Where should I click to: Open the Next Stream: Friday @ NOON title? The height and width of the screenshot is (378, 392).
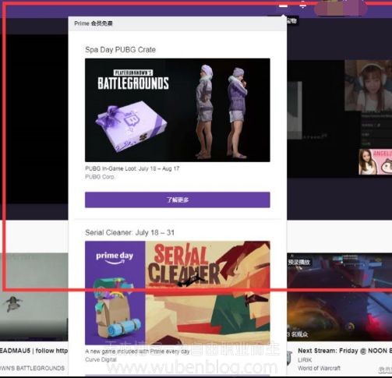click(x=344, y=351)
